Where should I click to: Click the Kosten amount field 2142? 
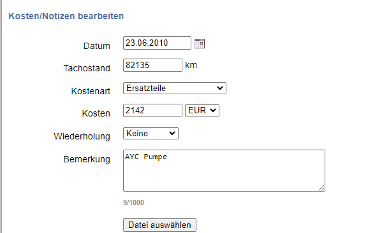tap(152, 110)
